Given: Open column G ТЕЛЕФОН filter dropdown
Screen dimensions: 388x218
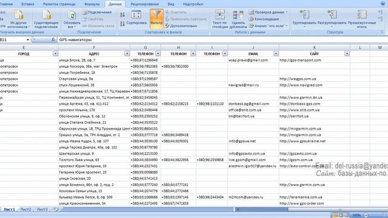Looking at the screenshot, I should tap(158, 54).
